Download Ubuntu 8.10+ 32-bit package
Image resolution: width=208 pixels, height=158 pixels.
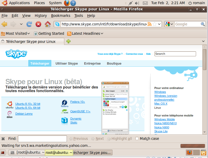pyautogui.click(x=28, y=104)
